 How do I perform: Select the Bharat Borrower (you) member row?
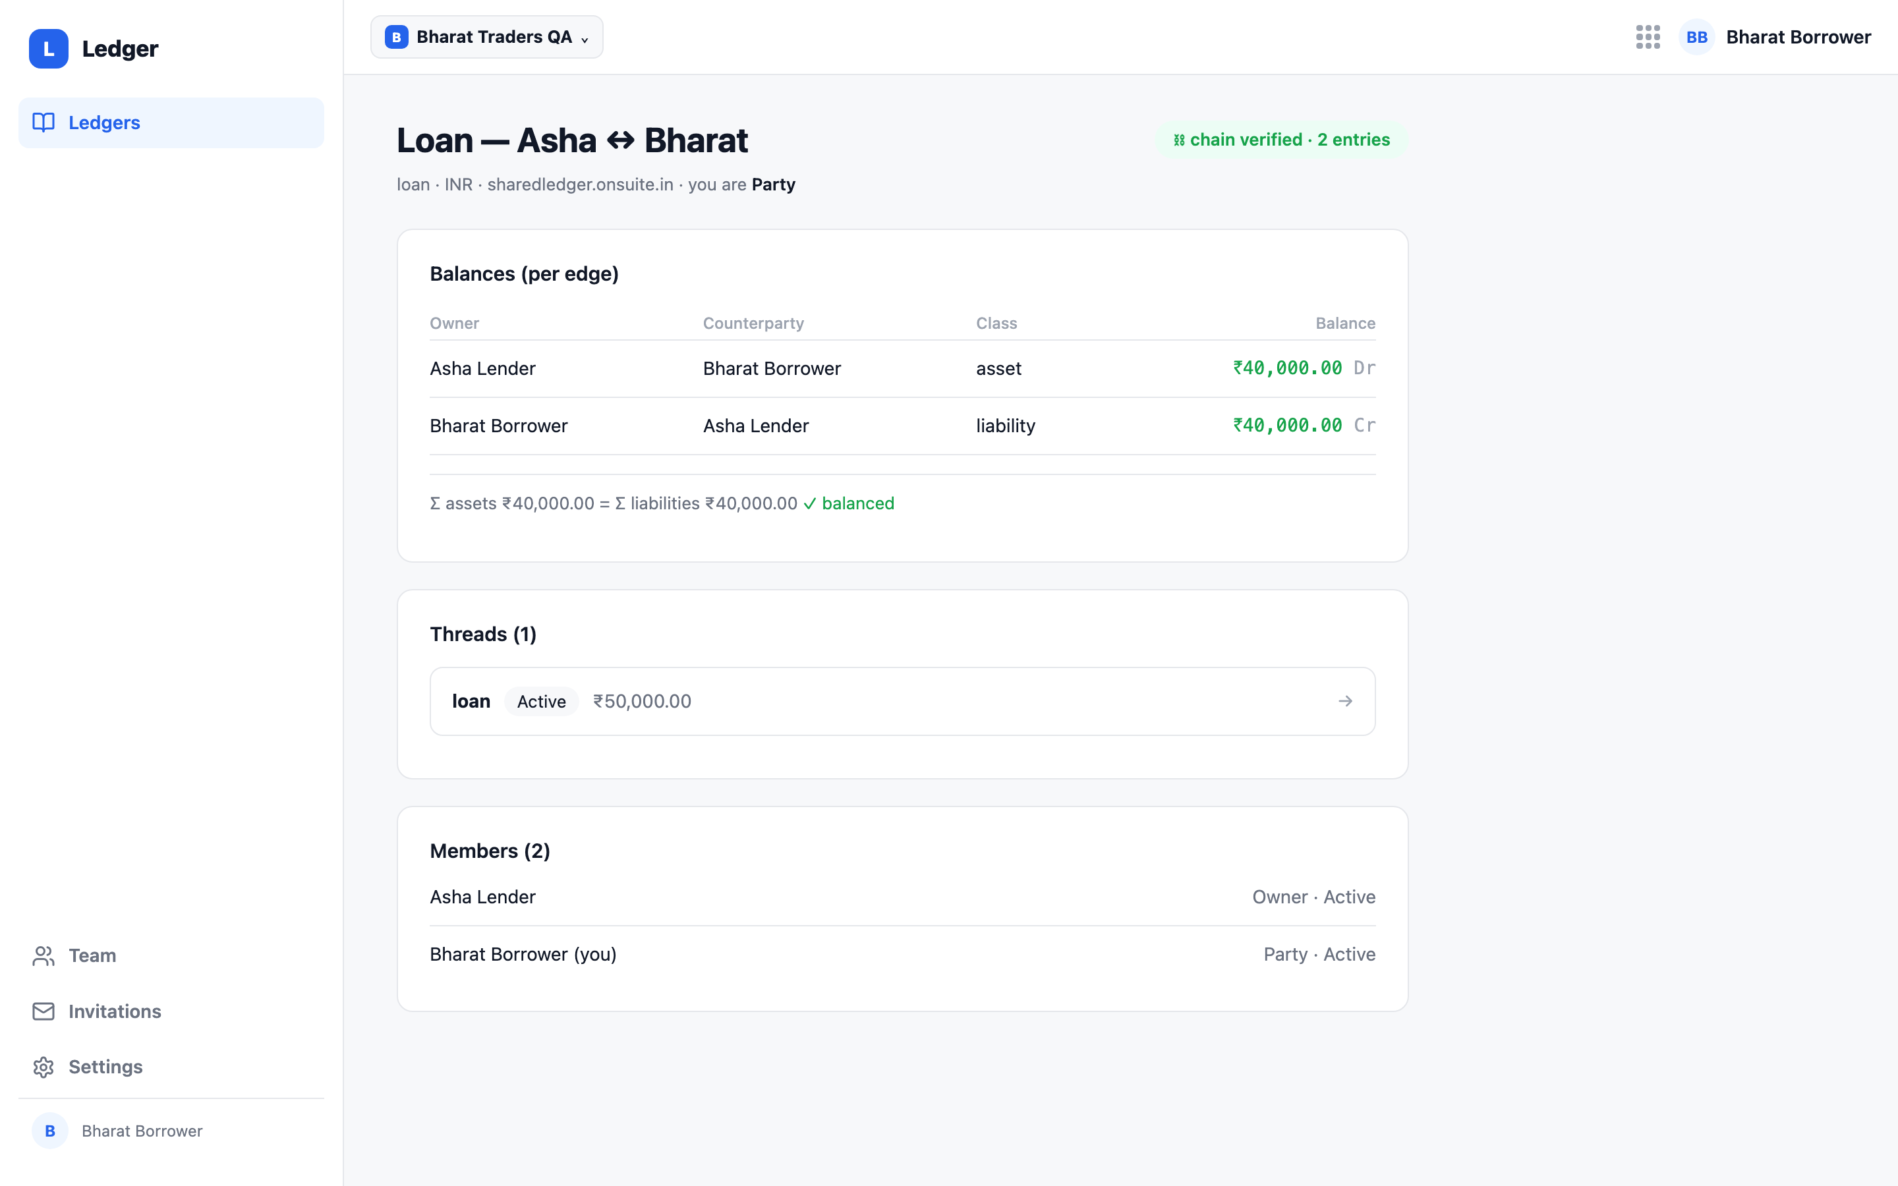(x=902, y=954)
